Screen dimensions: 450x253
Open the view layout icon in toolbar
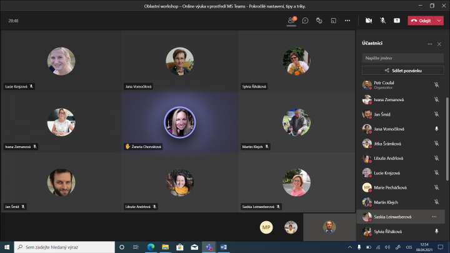tap(333, 21)
